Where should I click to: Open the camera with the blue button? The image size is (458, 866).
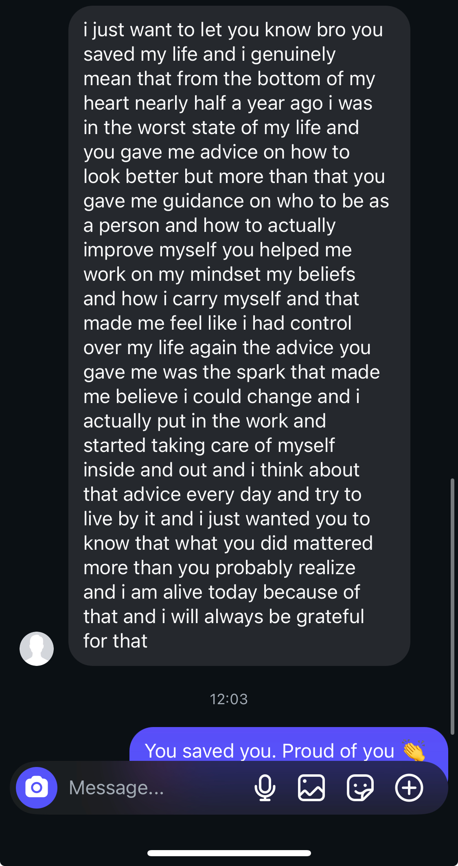[x=37, y=787]
